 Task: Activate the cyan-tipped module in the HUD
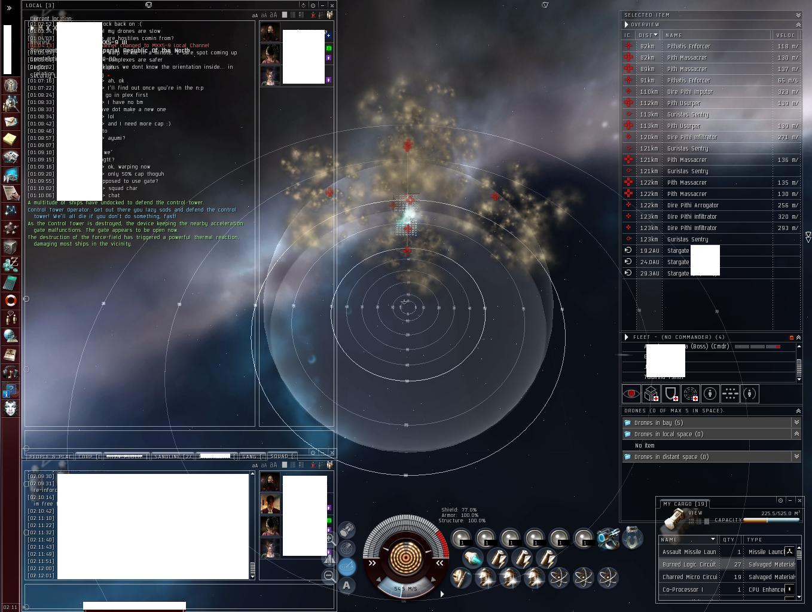pyautogui.click(x=472, y=558)
